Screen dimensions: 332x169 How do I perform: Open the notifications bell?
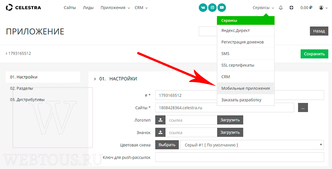[281, 8]
